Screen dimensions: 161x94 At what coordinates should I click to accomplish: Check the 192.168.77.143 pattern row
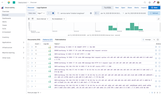coord(28,71)
